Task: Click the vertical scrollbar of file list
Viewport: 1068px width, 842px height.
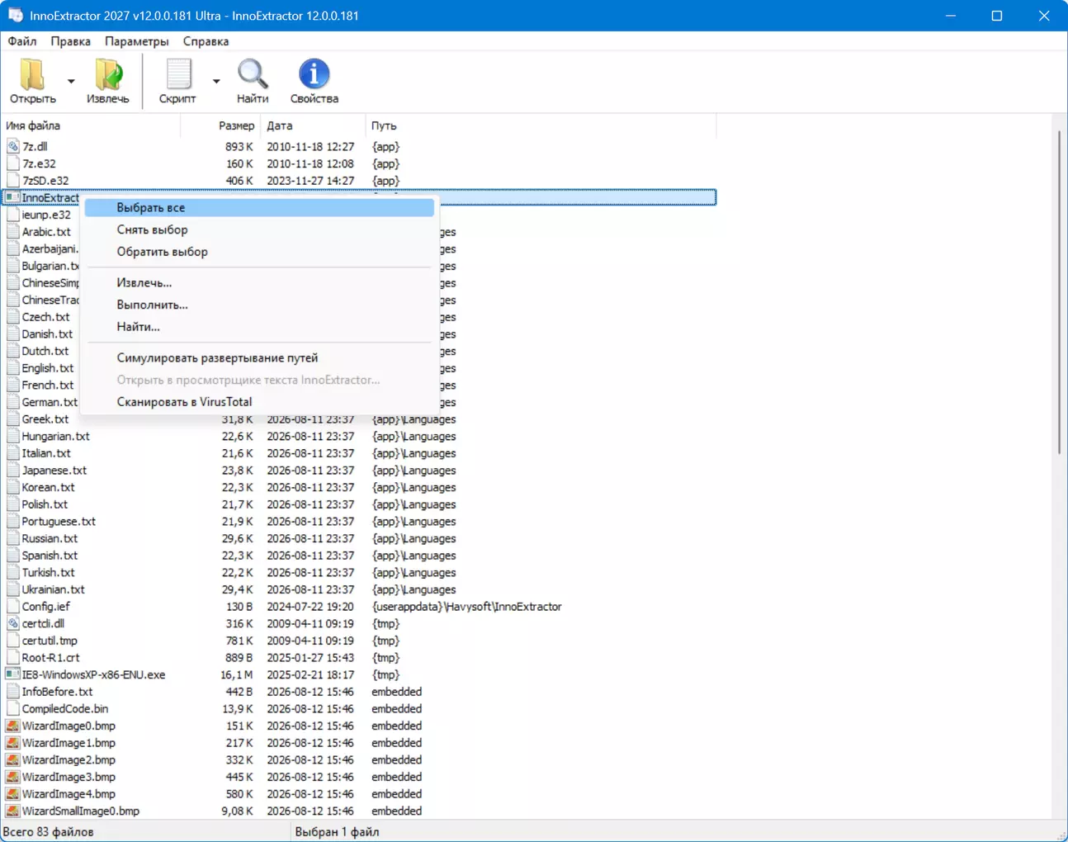Action: tap(1060, 293)
